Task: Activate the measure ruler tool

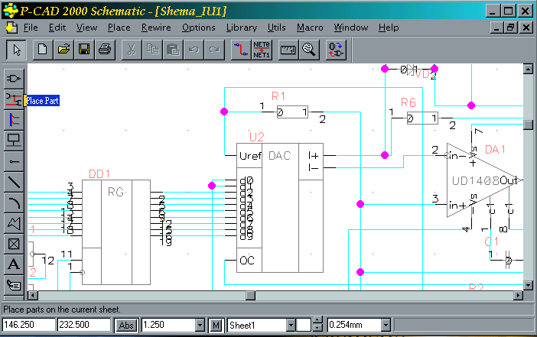Action: tap(288, 50)
